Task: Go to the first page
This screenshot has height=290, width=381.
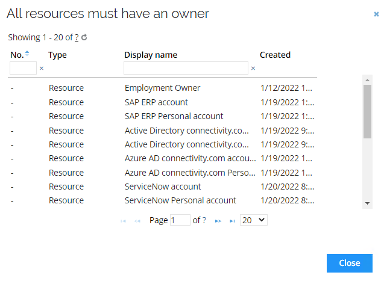Action: [x=123, y=221]
